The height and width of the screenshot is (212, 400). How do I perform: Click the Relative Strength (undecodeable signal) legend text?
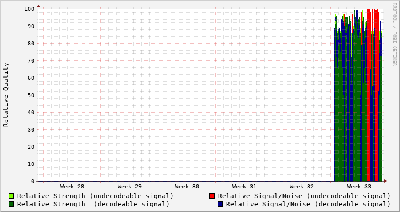pyautogui.click(x=95, y=196)
